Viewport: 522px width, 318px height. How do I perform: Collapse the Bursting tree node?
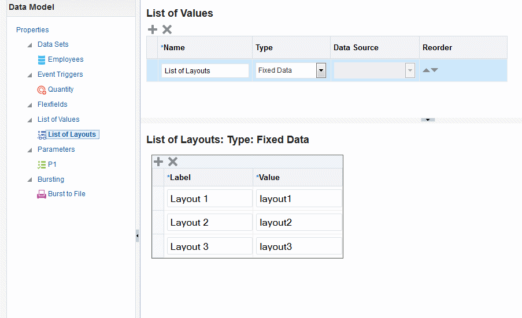coord(30,180)
